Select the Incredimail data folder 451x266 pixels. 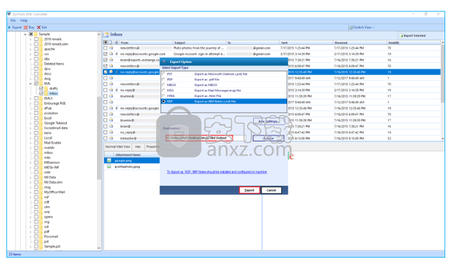coord(56,128)
